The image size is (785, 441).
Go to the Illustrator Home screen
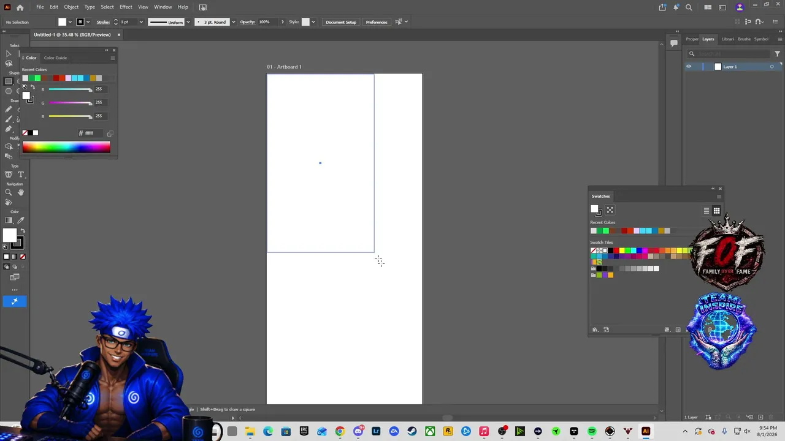[x=20, y=7]
